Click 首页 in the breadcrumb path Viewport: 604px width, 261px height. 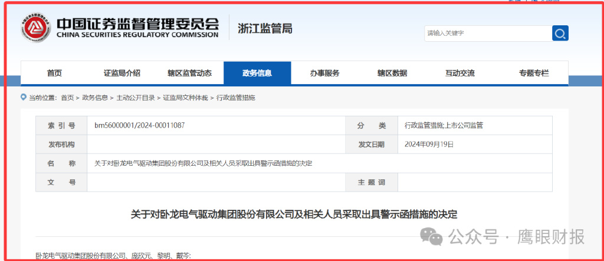tap(67, 98)
